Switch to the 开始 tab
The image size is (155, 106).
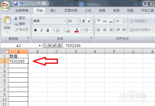(39, 10)
